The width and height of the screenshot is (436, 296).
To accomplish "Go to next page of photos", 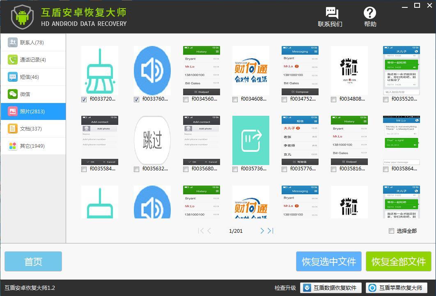I will click(262, 231).
